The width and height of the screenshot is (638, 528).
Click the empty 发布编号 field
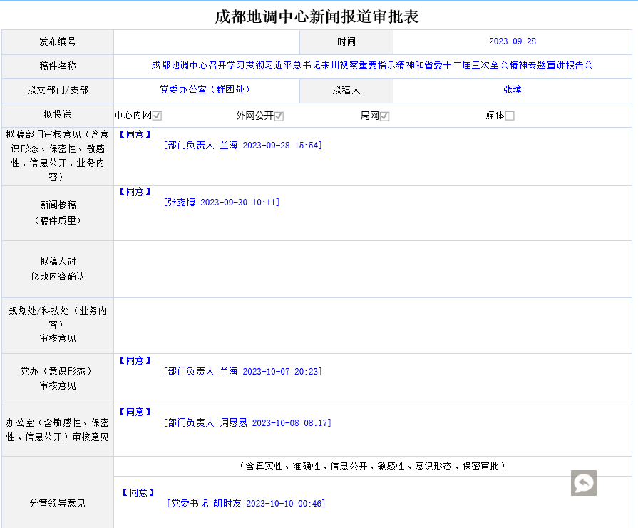pos(206,42)
